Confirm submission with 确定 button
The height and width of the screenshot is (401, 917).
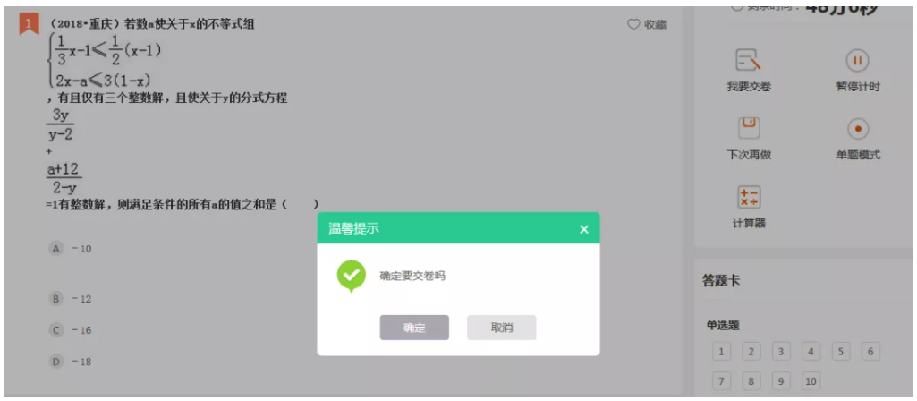tap(414, 328)
